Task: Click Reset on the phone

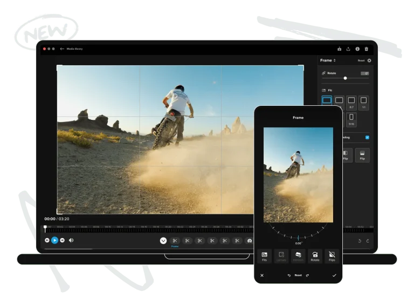Action: point(298,275)
